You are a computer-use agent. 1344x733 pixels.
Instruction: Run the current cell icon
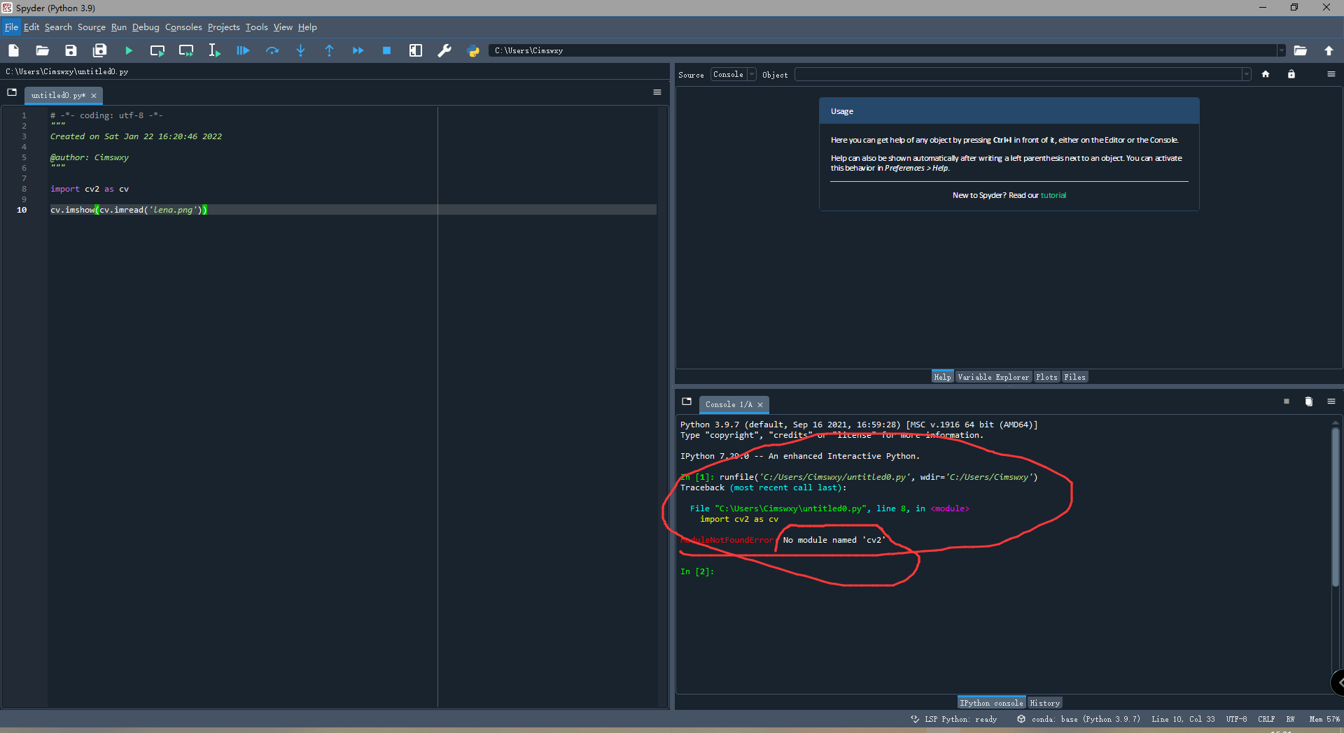(x=157, y=50)
